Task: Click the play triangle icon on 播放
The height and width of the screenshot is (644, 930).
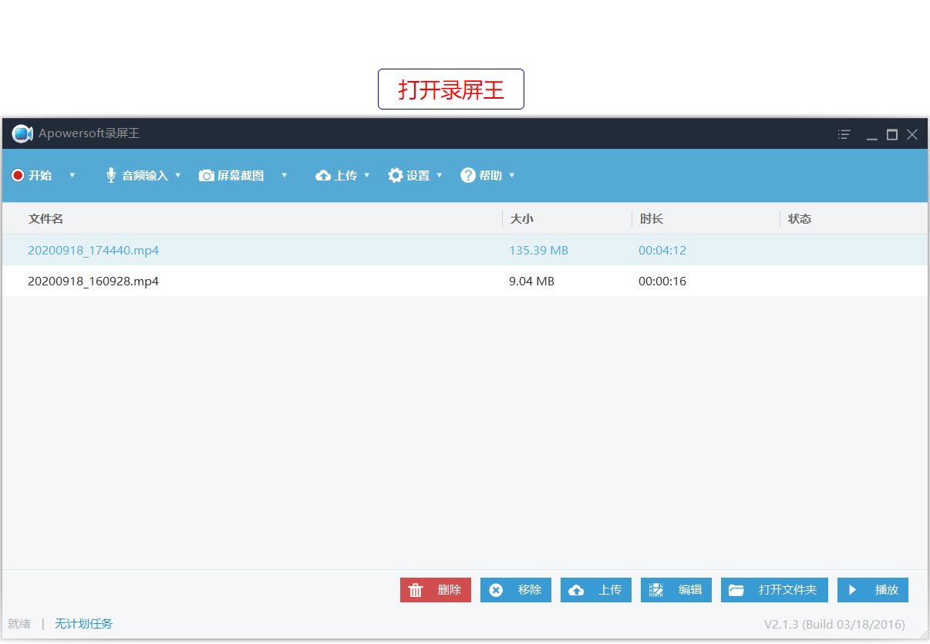Action: [x=853, y=590]
